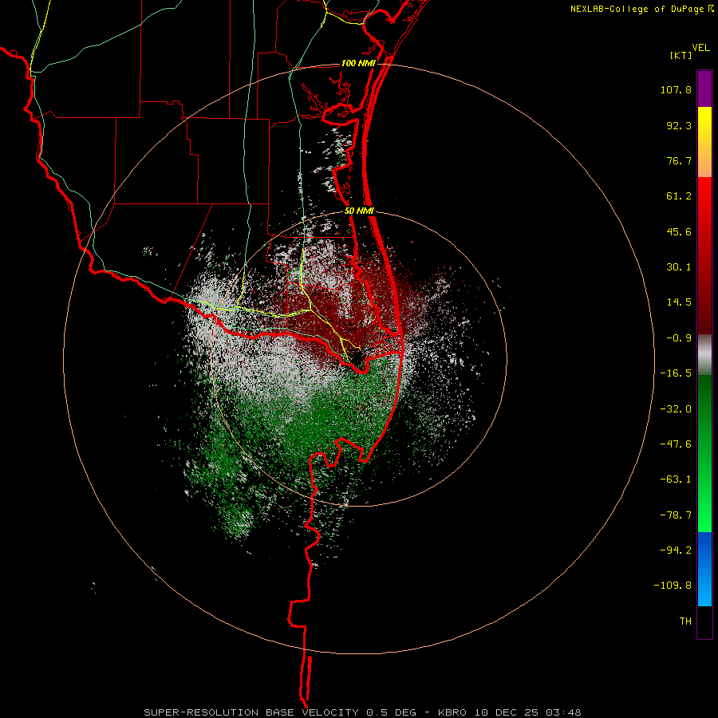Click the SUPER-RESOLUTION BASE VELOCITY caption text
The width and height of the screenshot is (718, 718).
(251, 712)
